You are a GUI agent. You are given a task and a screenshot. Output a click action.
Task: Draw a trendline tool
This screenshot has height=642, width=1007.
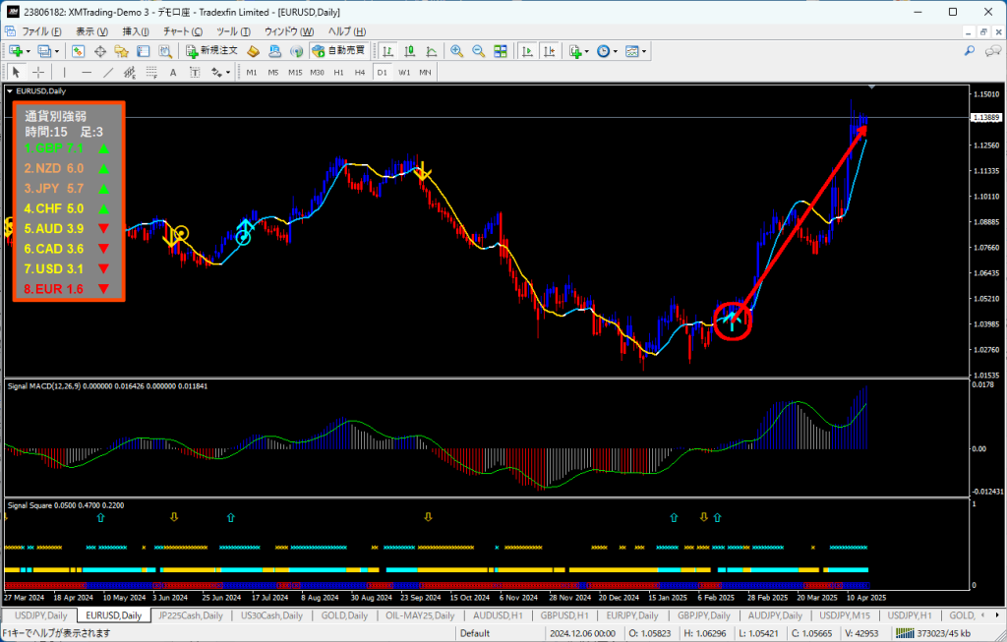(x=108, y=72)
